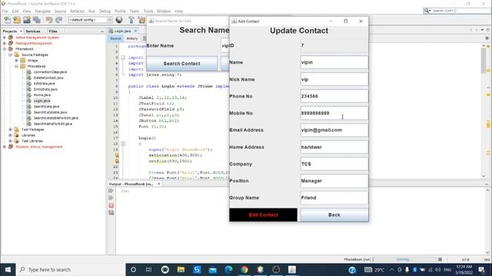Click Search Contact button in Search Name window

coord(181,64)
